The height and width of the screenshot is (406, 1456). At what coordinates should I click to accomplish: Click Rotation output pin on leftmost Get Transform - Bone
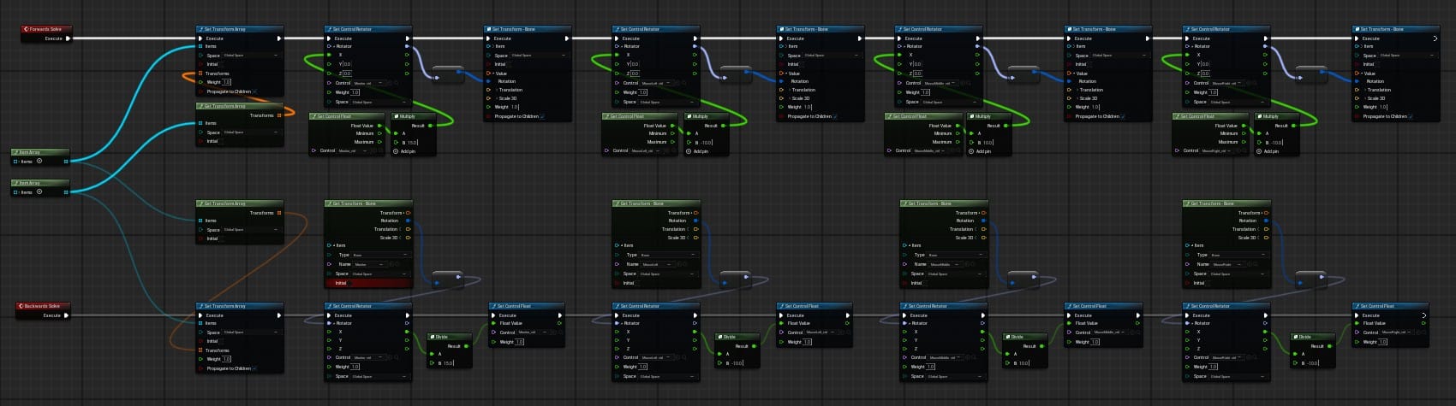408,221
